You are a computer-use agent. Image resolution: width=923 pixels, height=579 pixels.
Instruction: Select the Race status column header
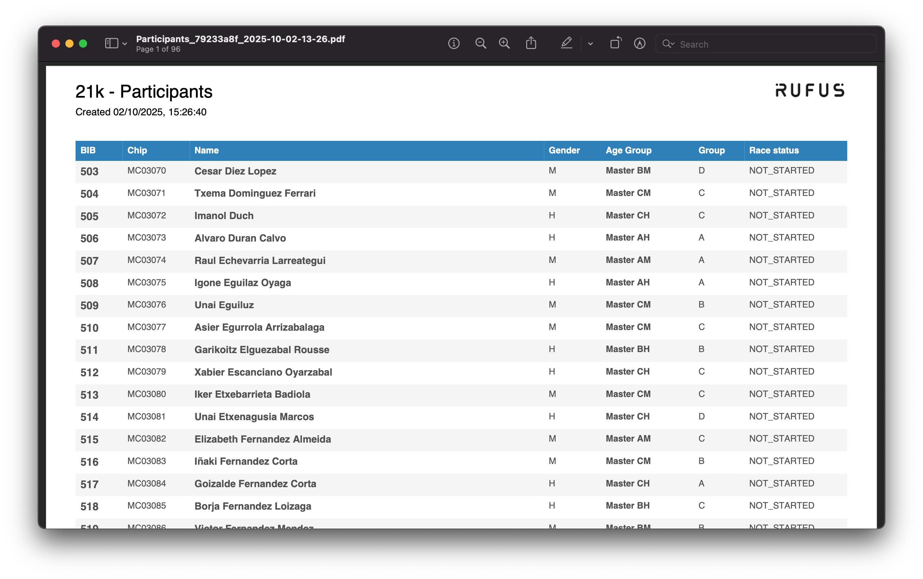tap(774, 150)
